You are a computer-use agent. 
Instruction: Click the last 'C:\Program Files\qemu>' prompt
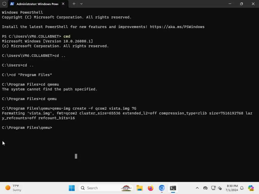coord(27,128)
